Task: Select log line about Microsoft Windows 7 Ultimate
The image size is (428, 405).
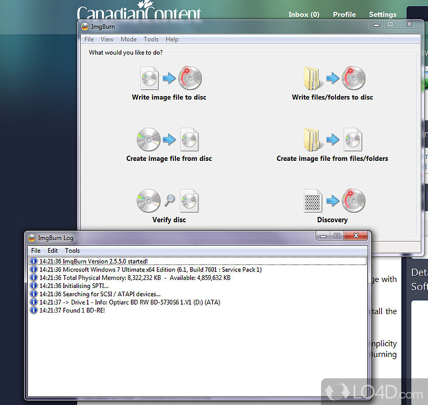Action: 197,269
